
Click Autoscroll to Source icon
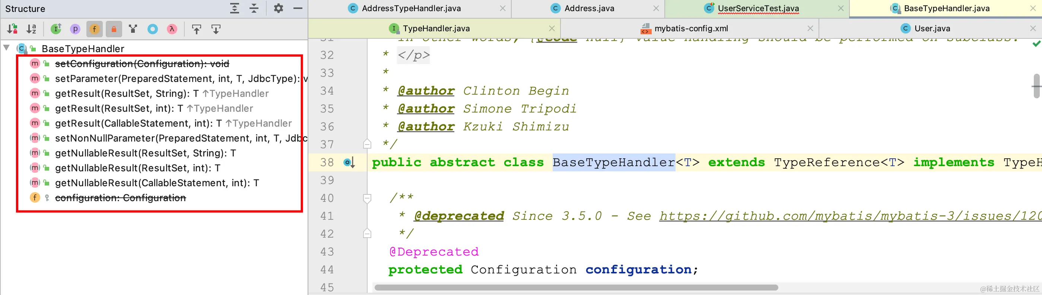197,29
